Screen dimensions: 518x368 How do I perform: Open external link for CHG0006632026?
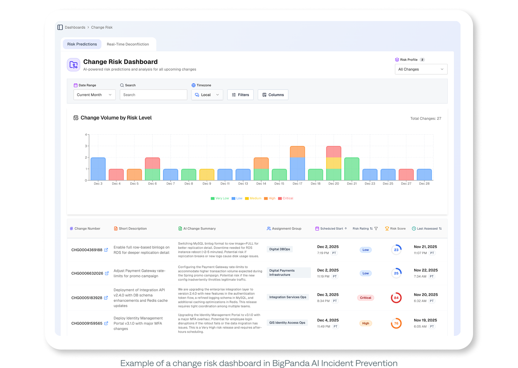[107, 273]
